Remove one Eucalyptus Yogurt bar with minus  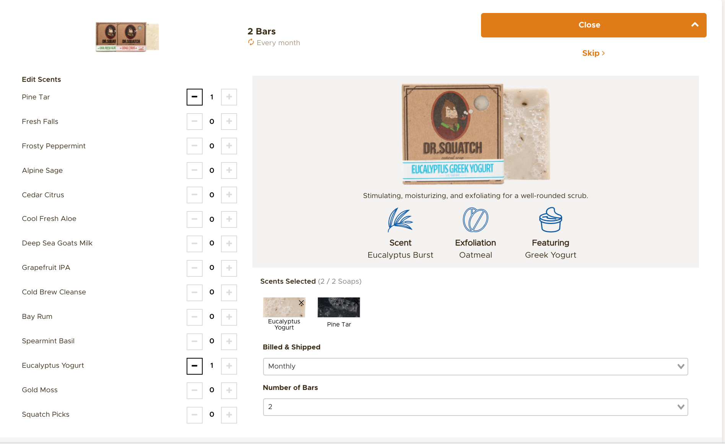point(195,366)
